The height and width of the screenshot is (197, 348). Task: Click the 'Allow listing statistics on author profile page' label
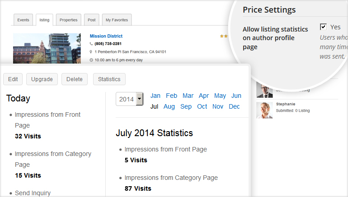pyautogui.click(x=275, y=38)
